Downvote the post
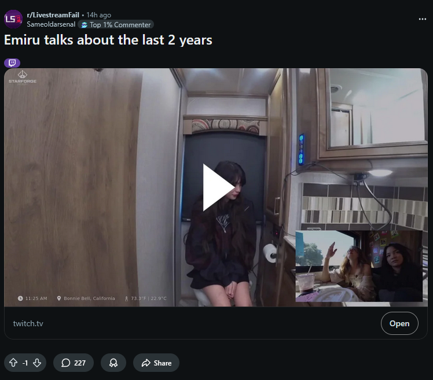433x380 pixels. [x=37, y=363]
